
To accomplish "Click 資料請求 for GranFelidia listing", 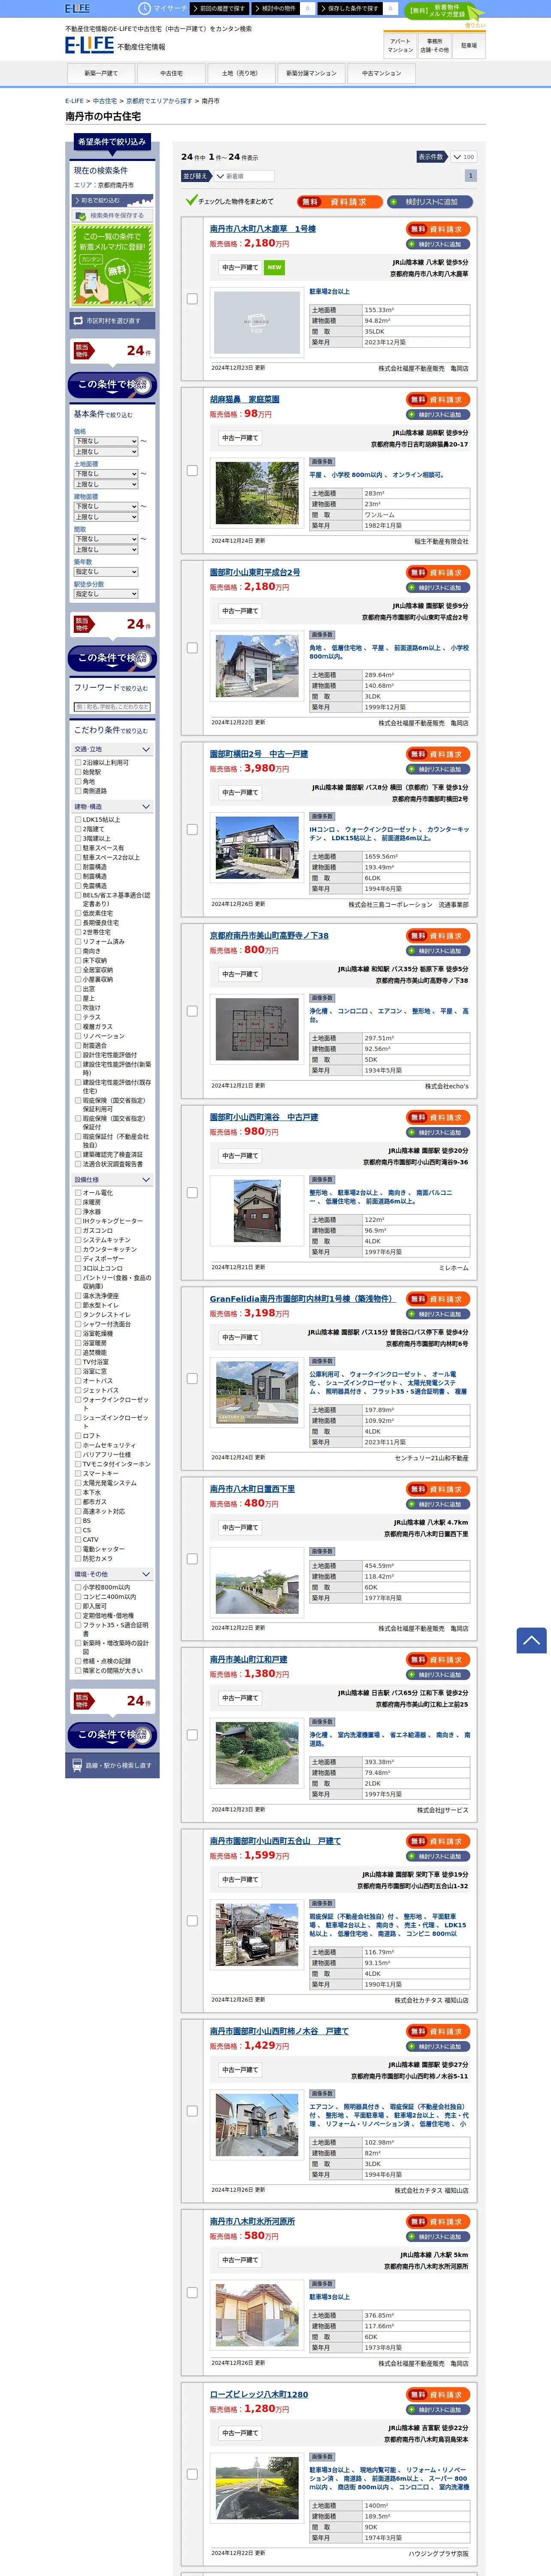I will point(438,1299).
